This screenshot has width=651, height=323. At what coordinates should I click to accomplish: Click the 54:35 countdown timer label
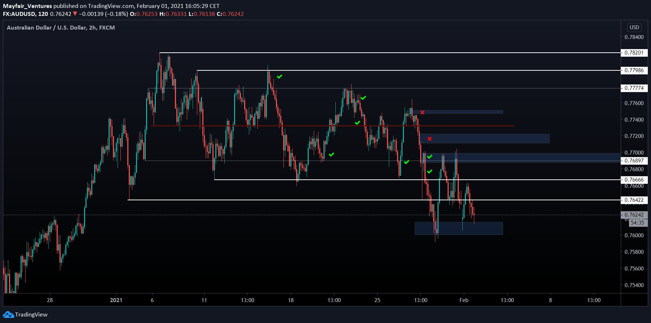(x=638, y=223)
